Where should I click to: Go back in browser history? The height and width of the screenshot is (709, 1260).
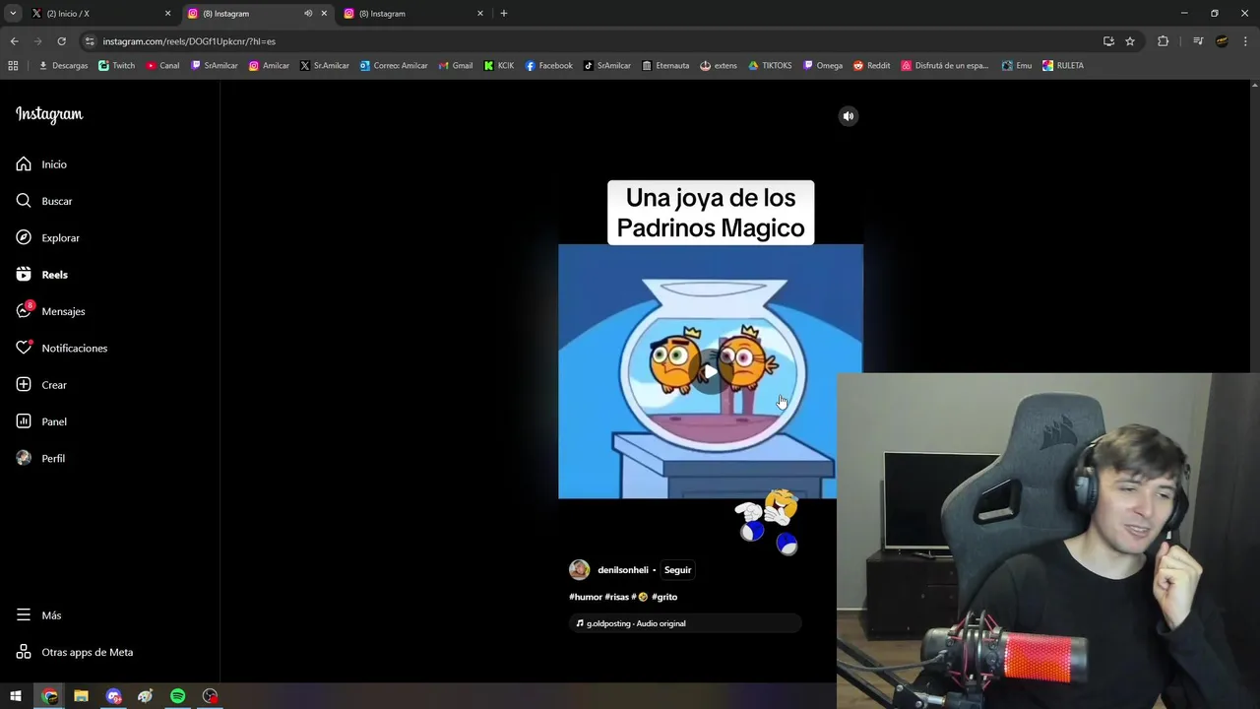pos(14,41)
